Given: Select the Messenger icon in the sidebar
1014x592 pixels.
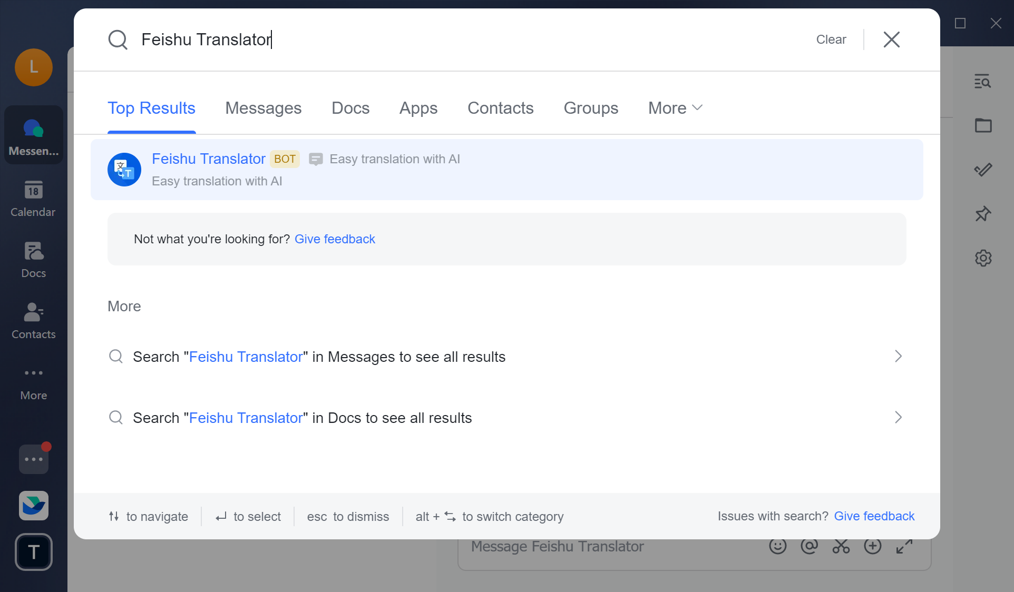Looking at the screenshot, I should coord(33,135).
